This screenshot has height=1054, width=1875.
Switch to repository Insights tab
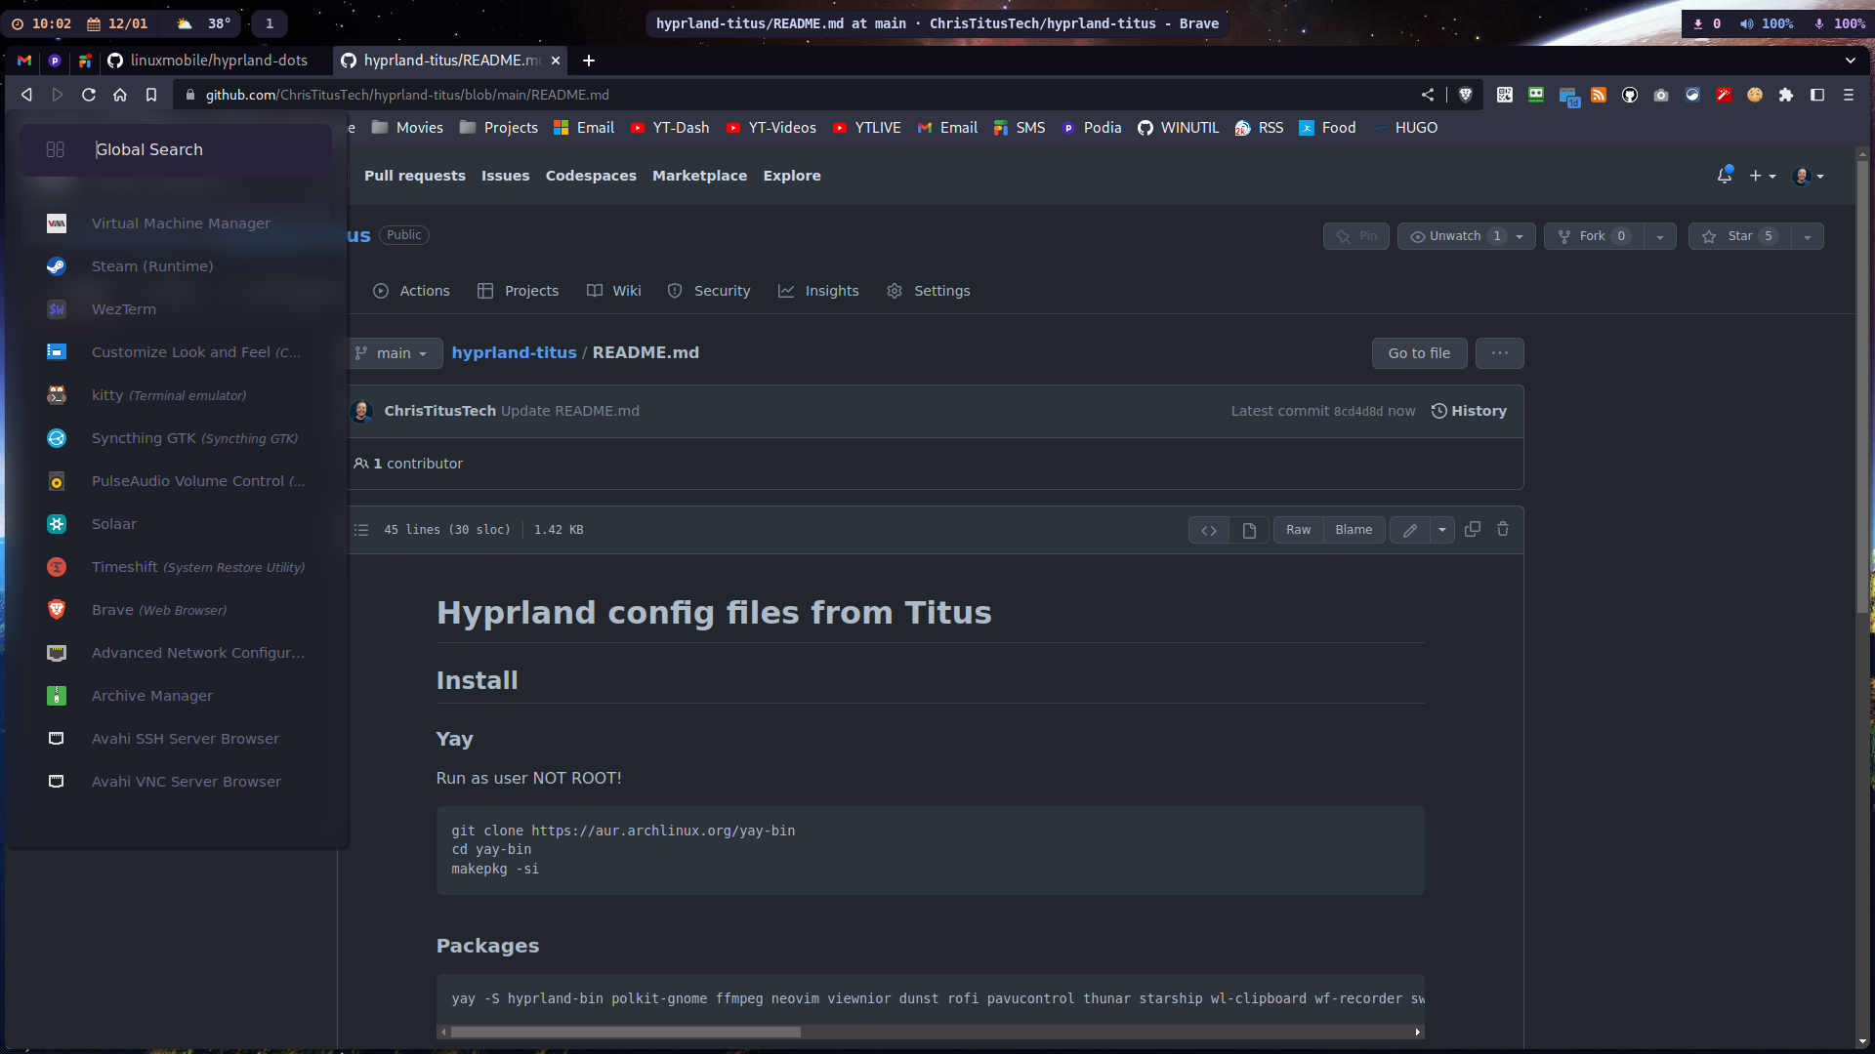tap(818, 291)
